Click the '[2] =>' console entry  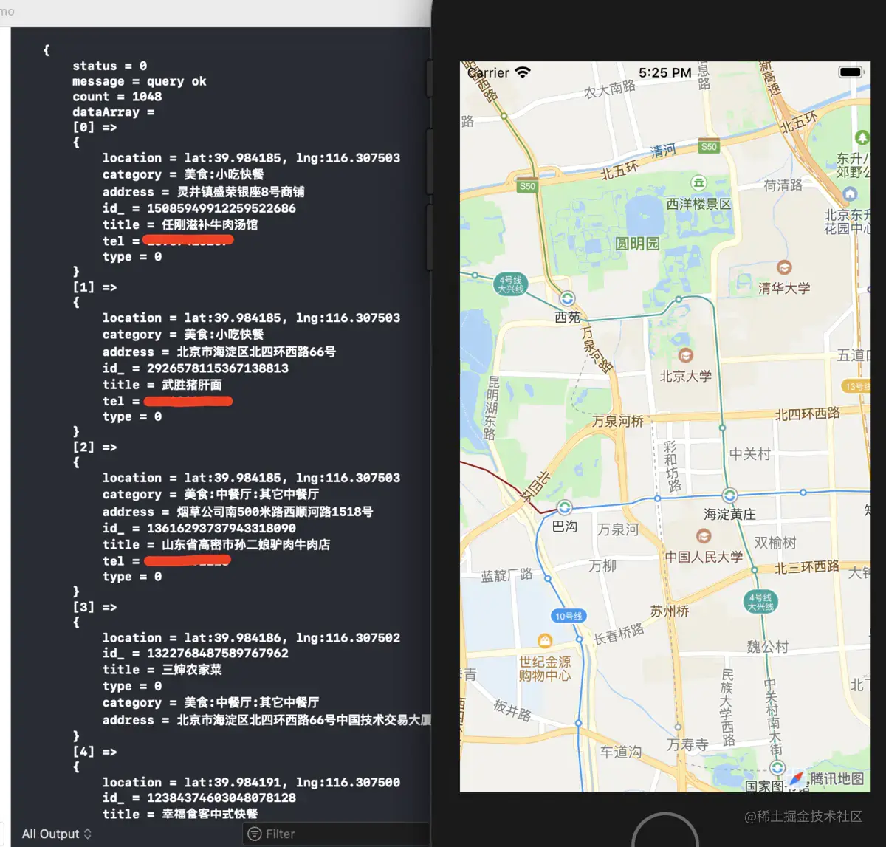(x=95, y=447)
